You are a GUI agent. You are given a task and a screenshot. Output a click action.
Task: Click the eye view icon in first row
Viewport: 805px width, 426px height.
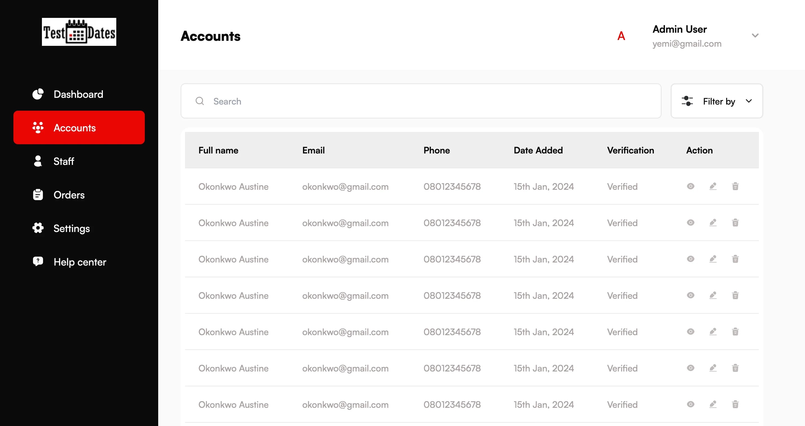[690, 186]
